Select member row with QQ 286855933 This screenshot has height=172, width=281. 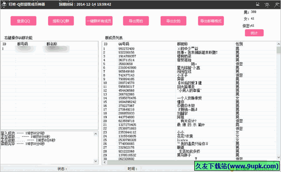(190, 113)
